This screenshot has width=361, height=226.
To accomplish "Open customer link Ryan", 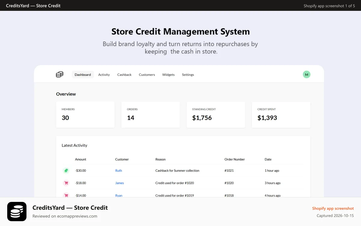I will pos(119,195).
